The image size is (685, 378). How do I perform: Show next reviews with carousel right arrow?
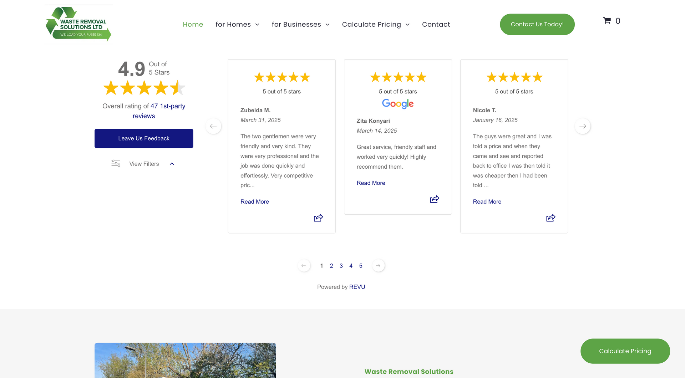pyautogui.click(x=583, y=126)
